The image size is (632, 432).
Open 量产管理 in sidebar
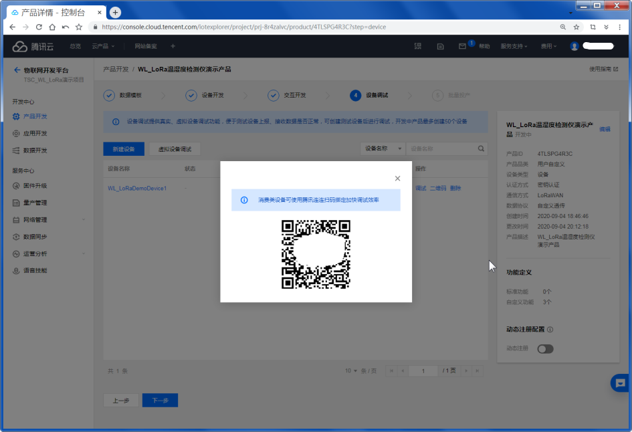click(35, 203)
